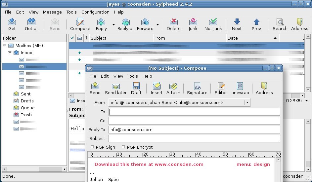Click the Reply toolbar icon

[101, 22]
